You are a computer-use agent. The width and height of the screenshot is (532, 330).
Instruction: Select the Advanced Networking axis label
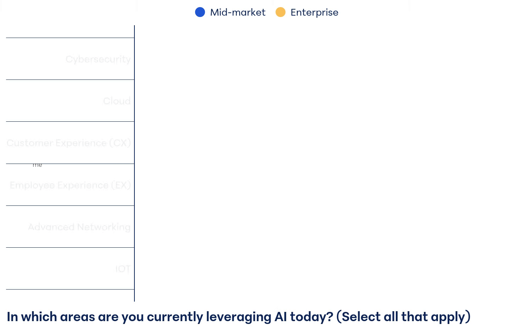[79, 227]
